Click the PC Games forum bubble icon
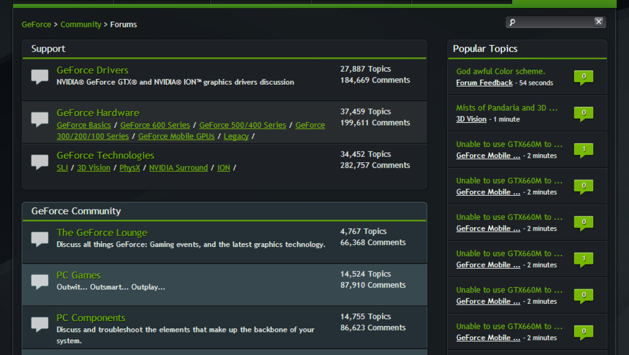This screenshot has width=629, height=355. [40, 282]
